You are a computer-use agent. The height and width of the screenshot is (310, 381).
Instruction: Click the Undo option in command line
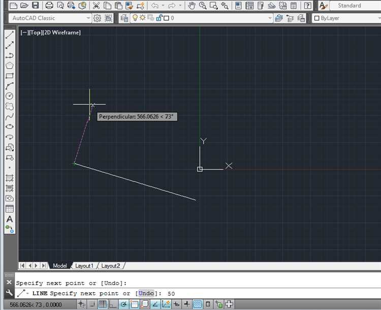146,293
